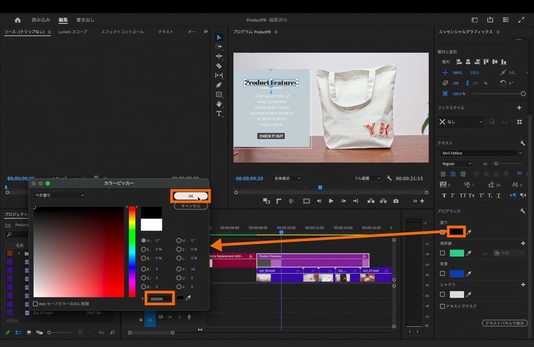Click the Export Frame camera icon
534x347 pixels.
396,201
